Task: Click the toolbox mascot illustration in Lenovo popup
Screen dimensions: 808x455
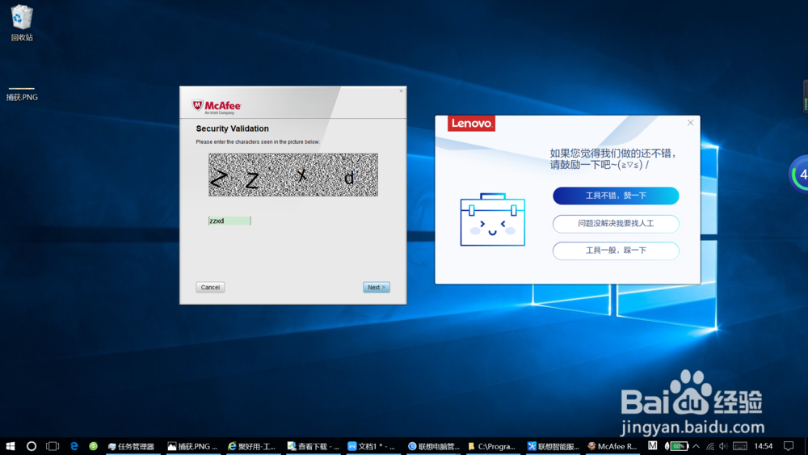Action: tap(493, 220)
